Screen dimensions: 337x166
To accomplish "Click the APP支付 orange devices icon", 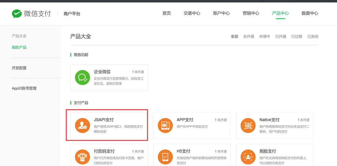I will click(x=165, y=126).
